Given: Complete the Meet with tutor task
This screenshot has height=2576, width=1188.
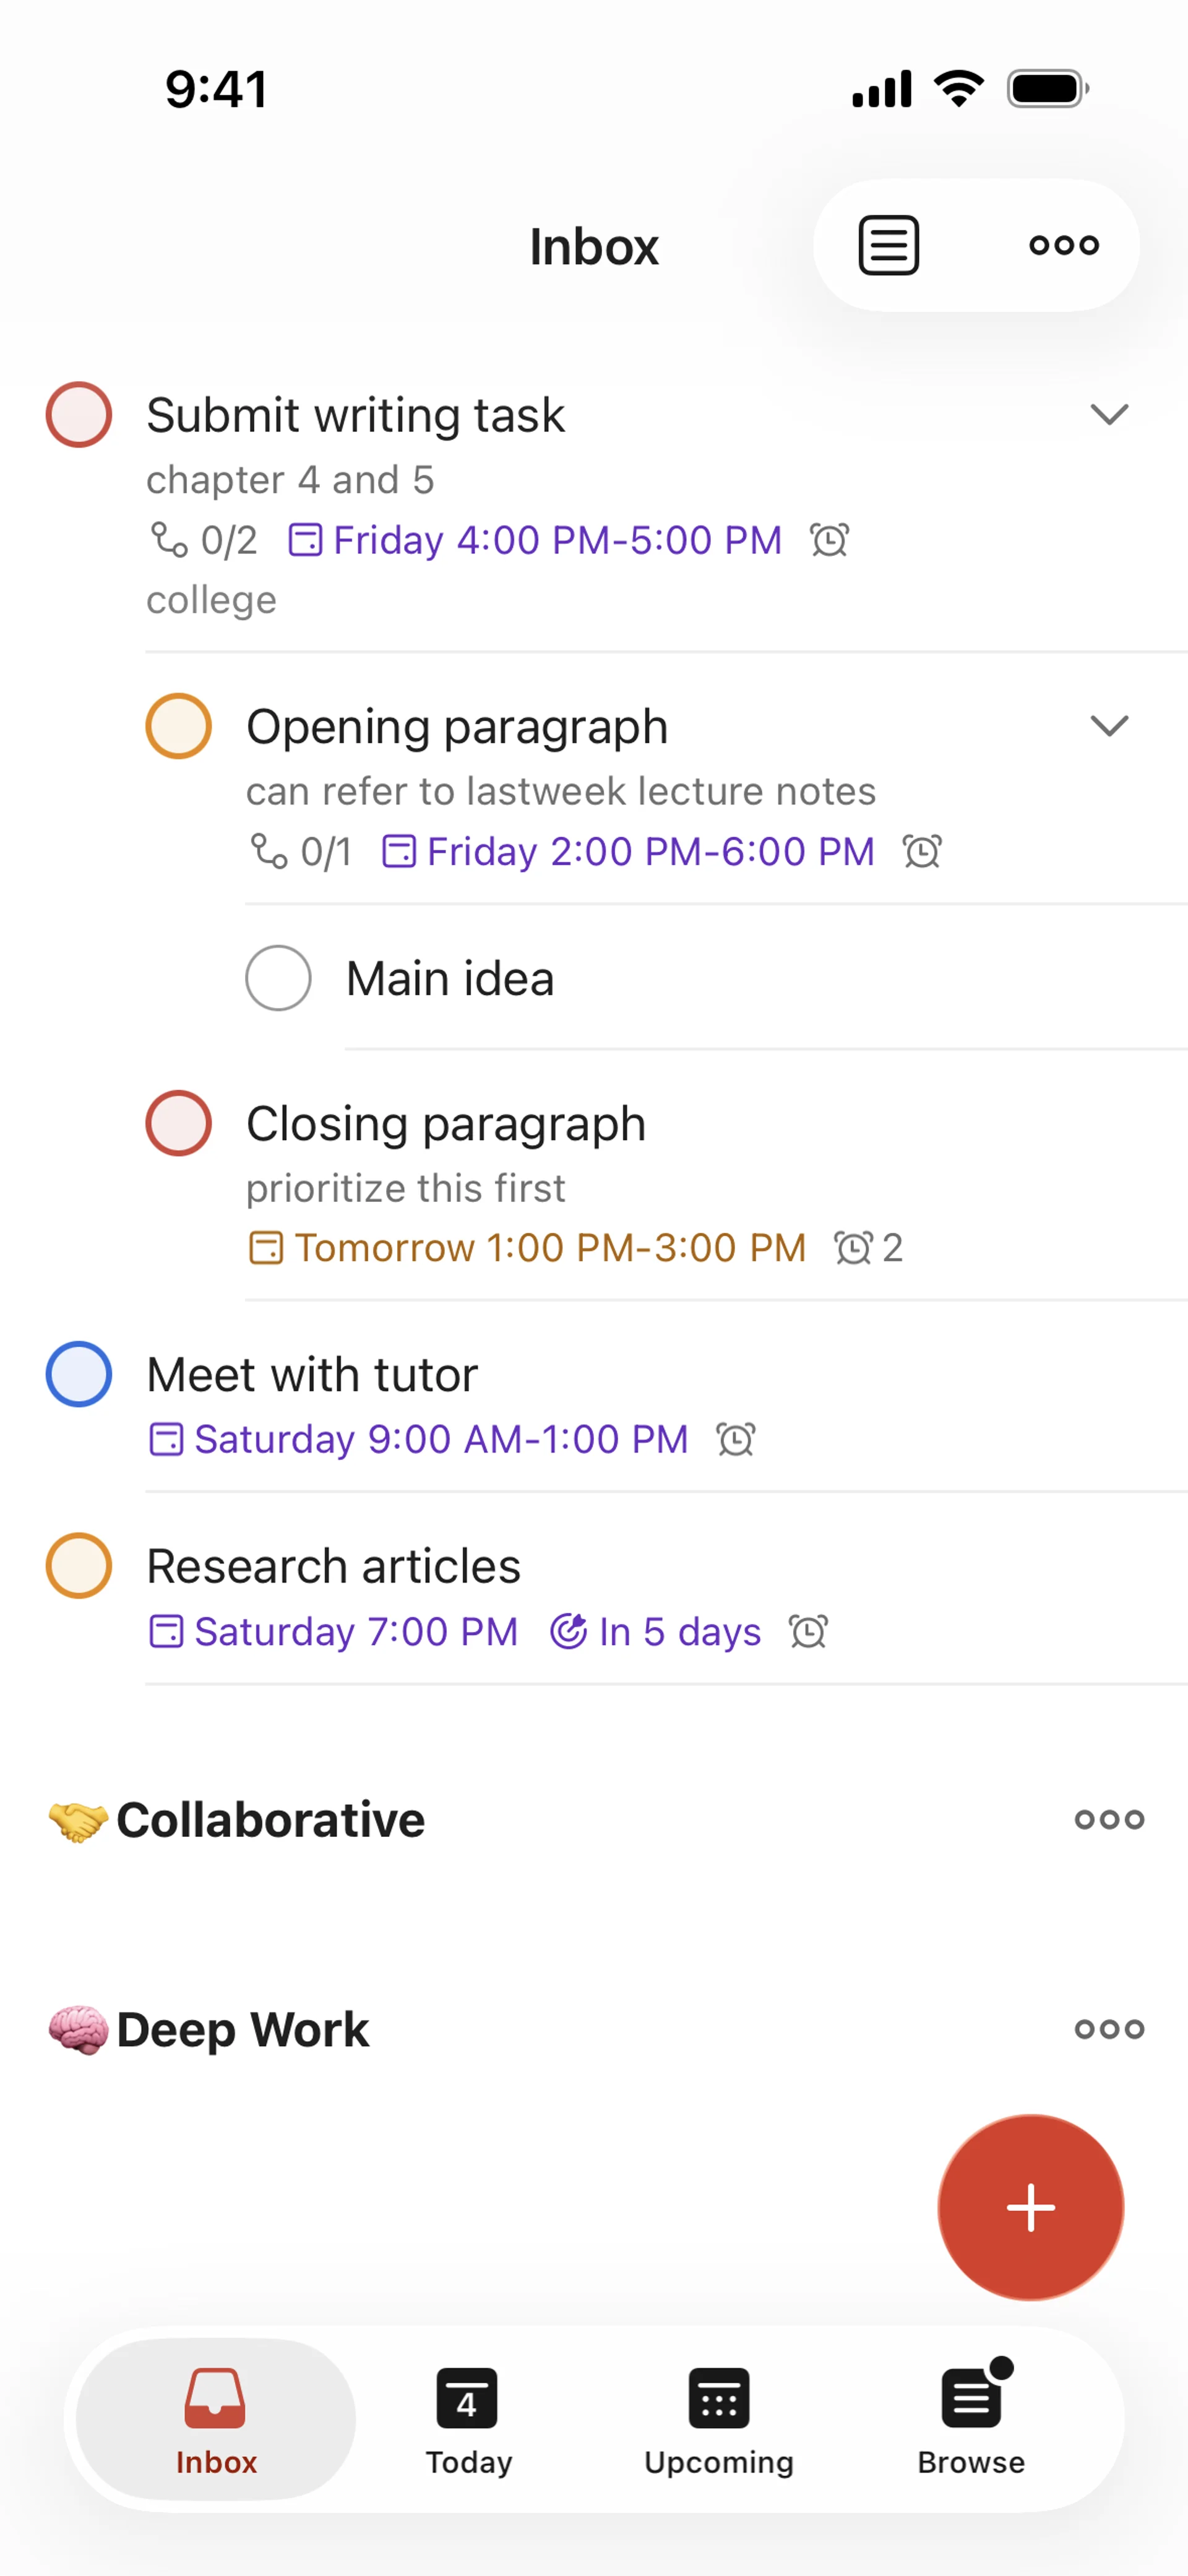Looking at the screenshot, I should click(x=79, y=1374).
